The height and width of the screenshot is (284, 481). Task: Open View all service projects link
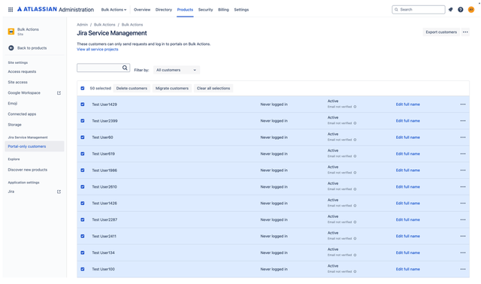click(x=98, y=50)
